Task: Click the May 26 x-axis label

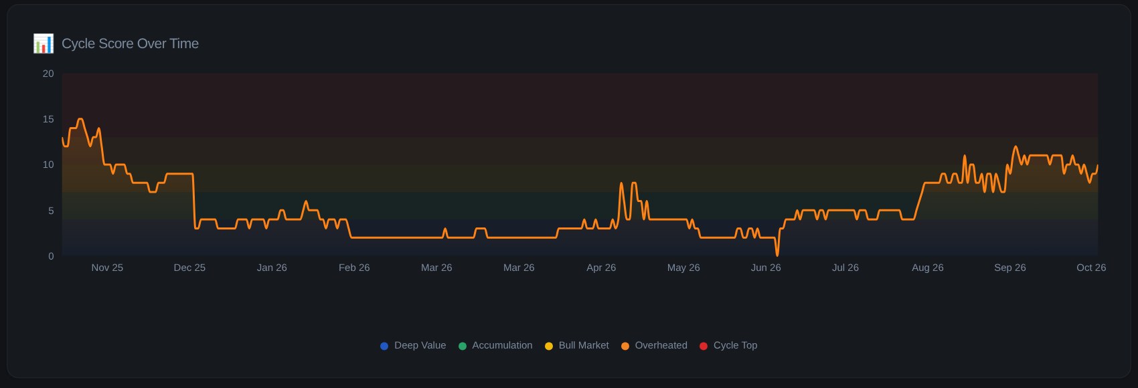Action: click(x=683, y=268)
